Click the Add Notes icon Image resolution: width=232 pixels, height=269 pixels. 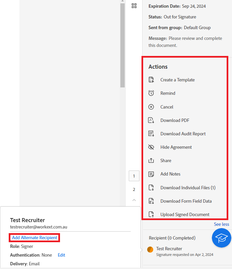(151, 174)
